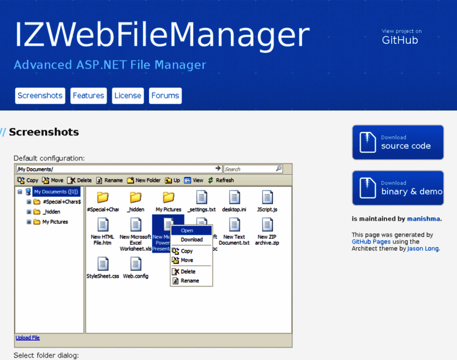The width and height of the screenshot is (457, 360).
Task: Choose Copy in the context menu
Action: 191,251
